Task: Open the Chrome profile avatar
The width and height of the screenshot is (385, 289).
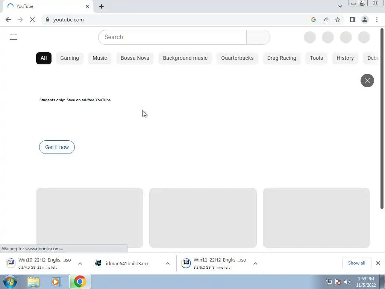Action: click(365, 20)
